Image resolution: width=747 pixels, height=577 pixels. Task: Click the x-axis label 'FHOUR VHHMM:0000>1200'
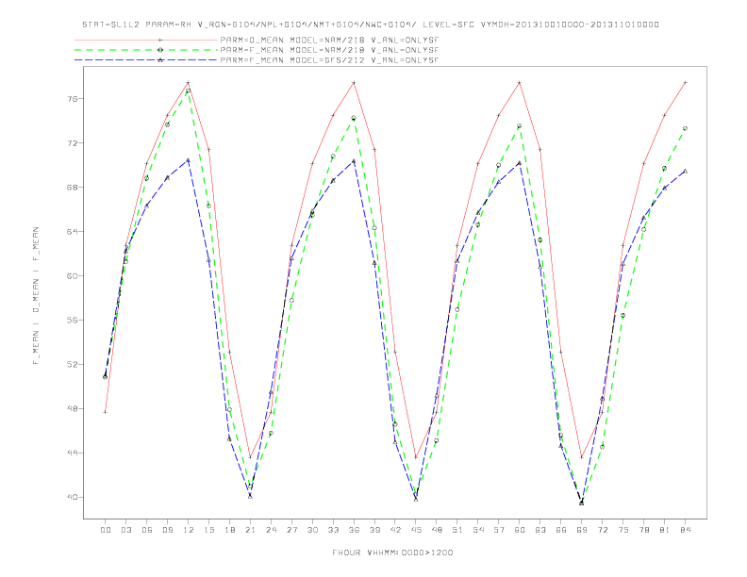(392, 552)
